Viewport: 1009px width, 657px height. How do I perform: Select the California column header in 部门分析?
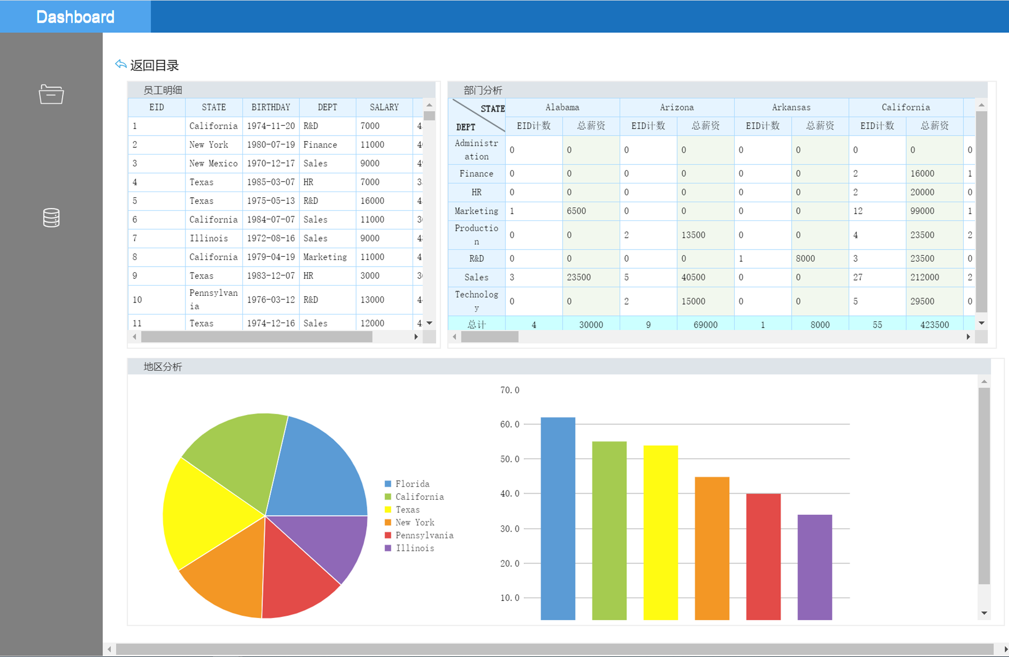[x=905, y=107]
